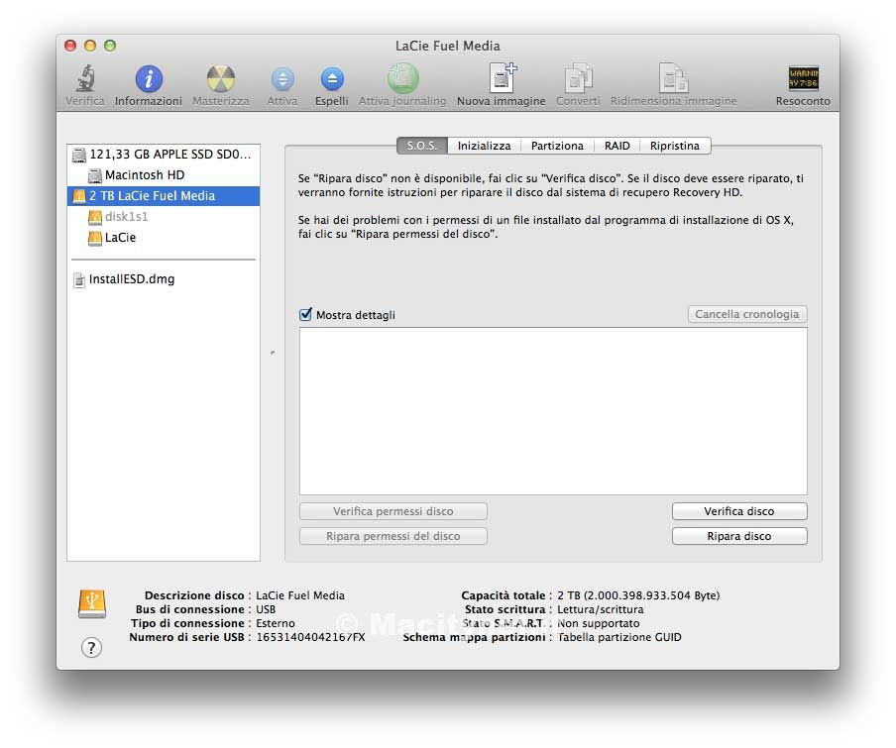Open help with the question mark button
896x748 pixels.
(x=91, y=648)
